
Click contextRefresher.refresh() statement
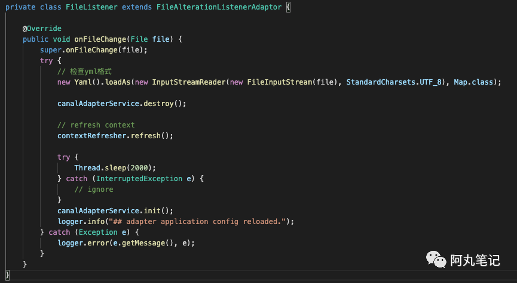(x=115, y=136)
